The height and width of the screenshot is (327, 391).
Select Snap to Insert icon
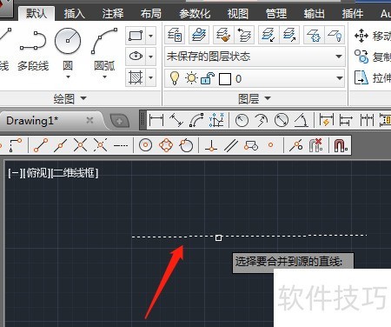pyautogui.click(x=251, y=145)
